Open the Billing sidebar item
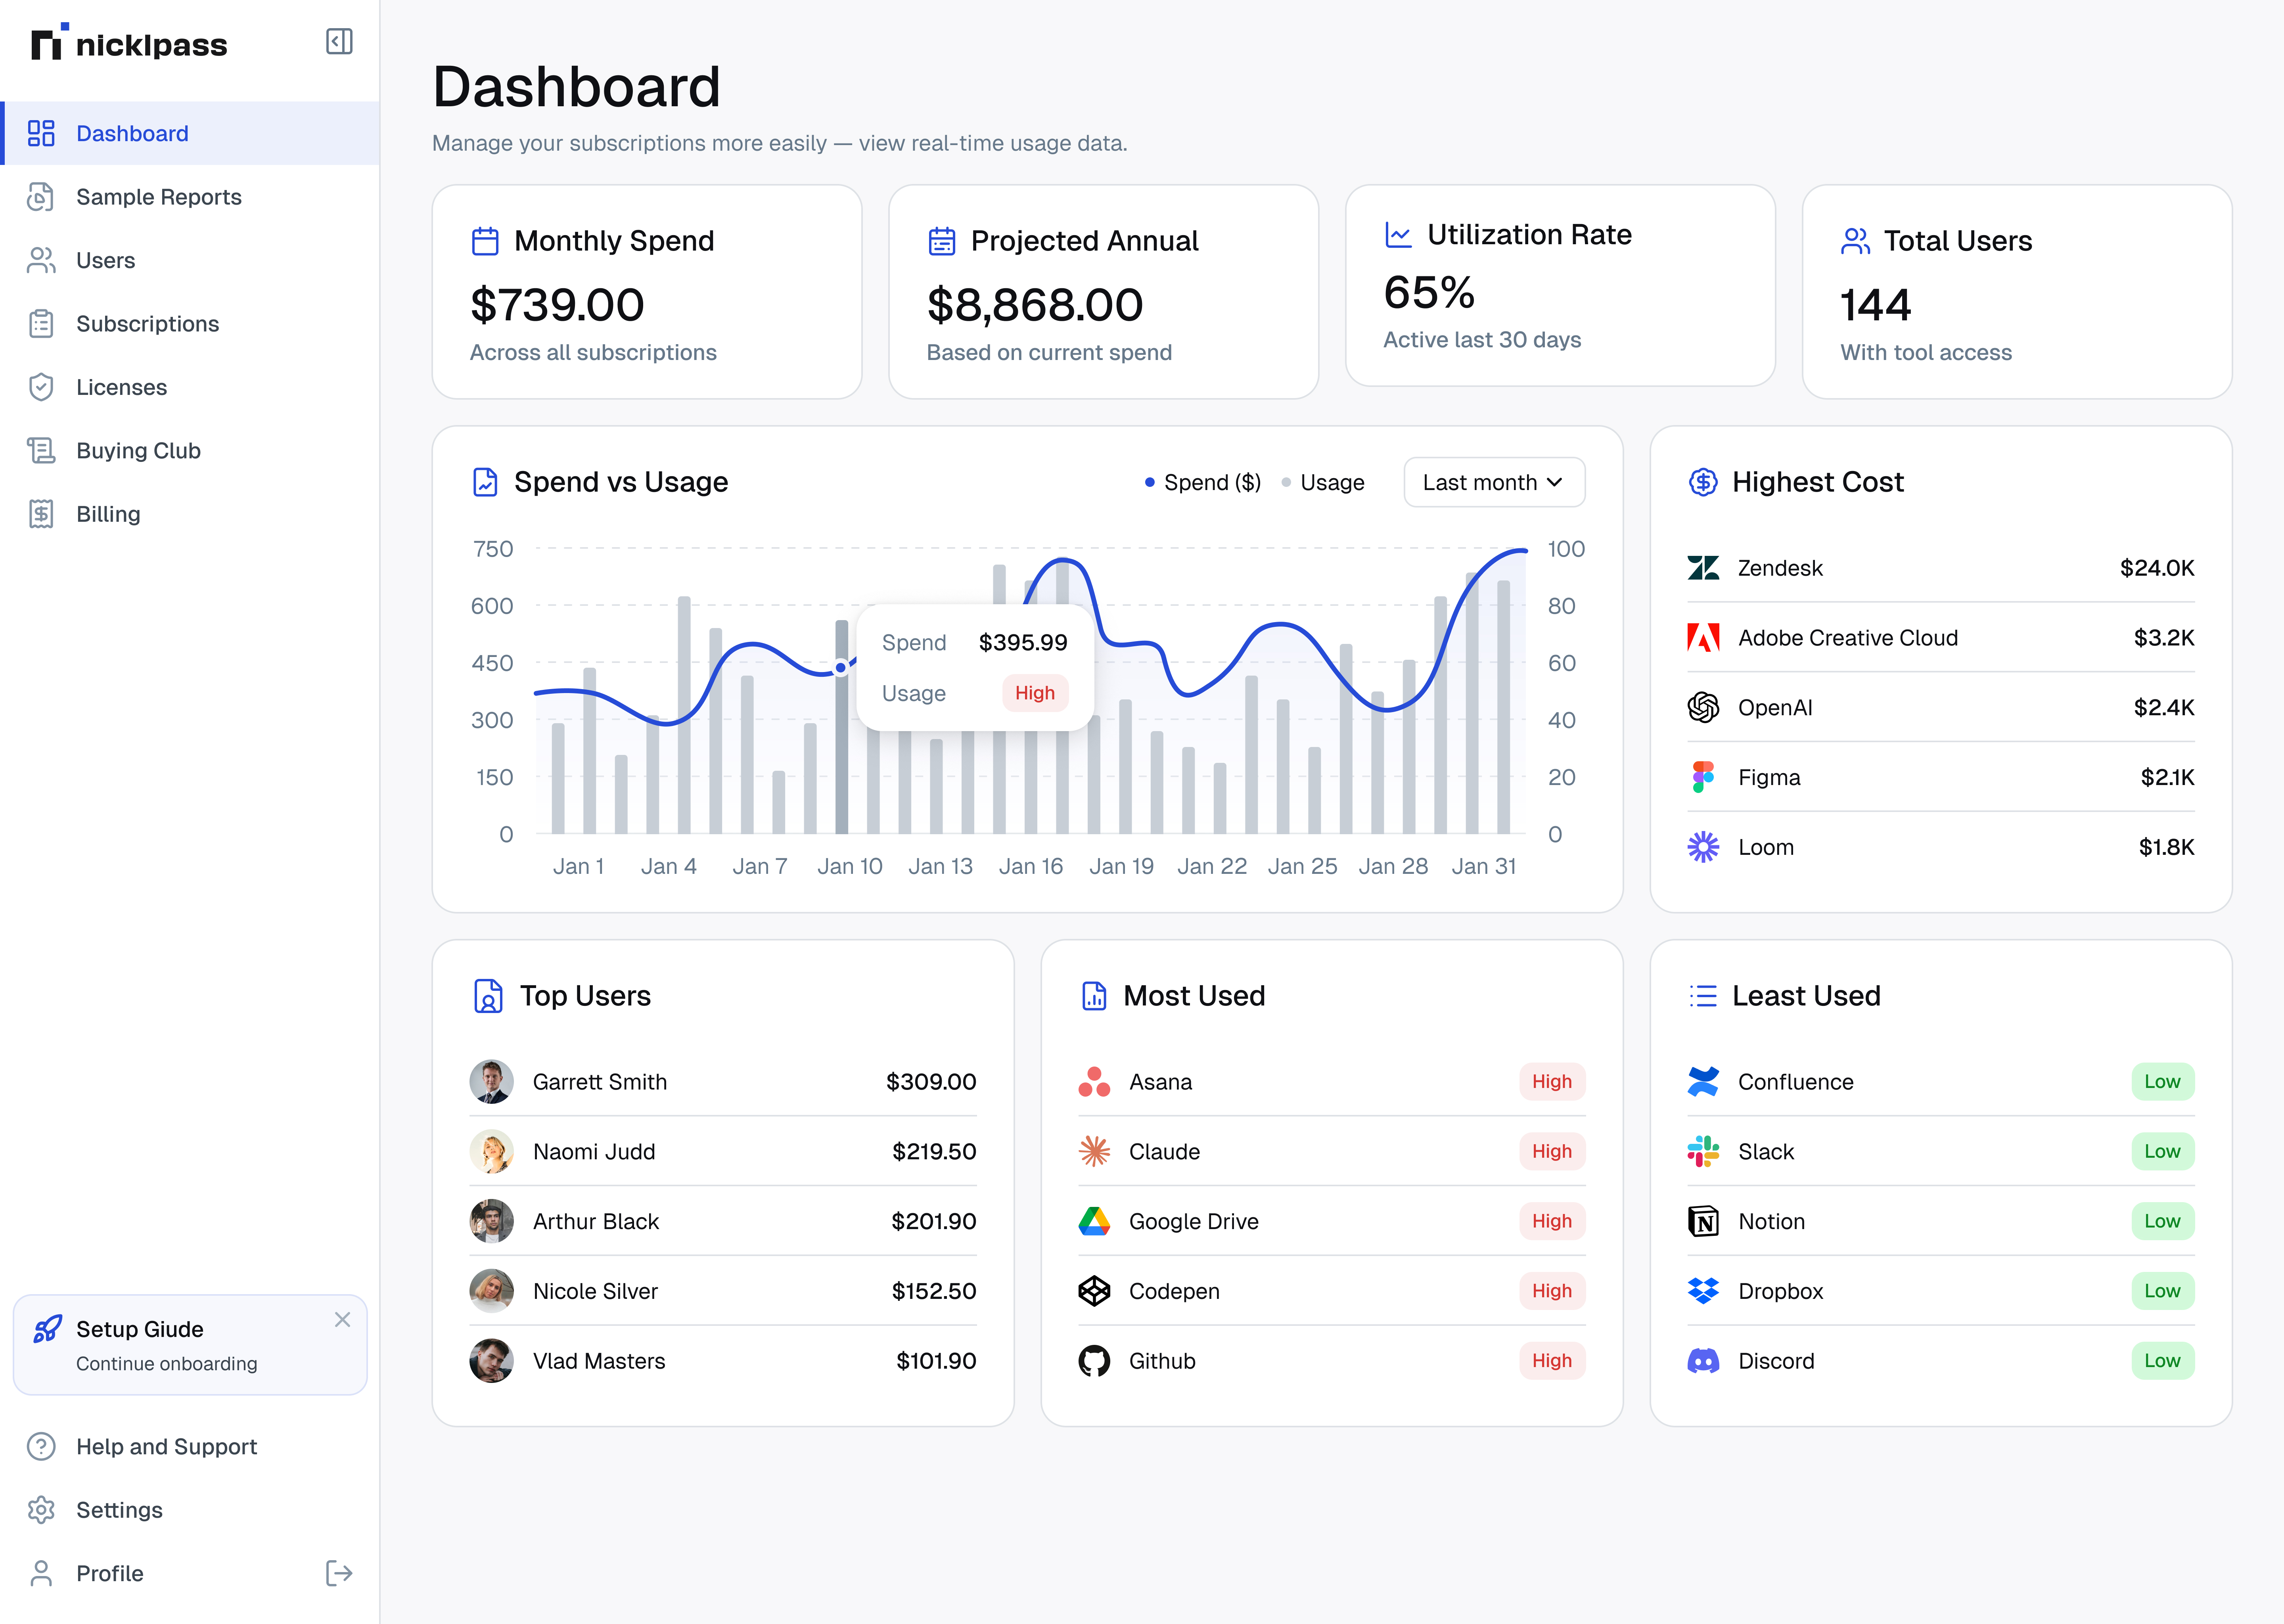This screenshot has width=2284, height=1624. (108, 514)
